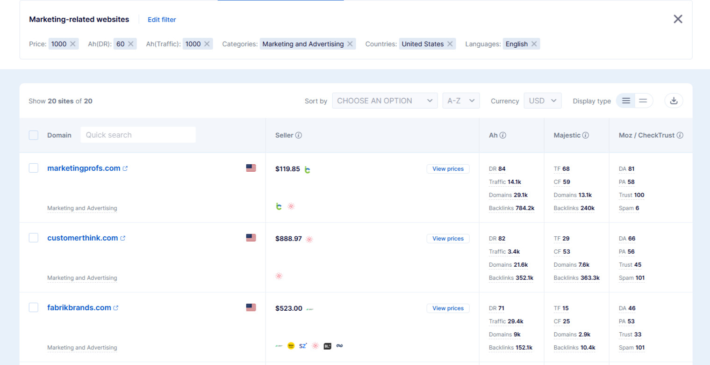
Task: Select the detailed display type icon
Action: tap(625, 100)
